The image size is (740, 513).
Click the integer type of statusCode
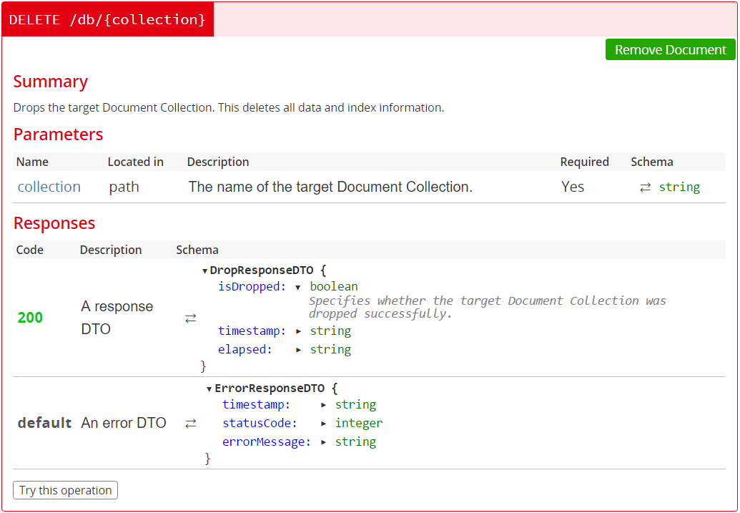(359, 423)
